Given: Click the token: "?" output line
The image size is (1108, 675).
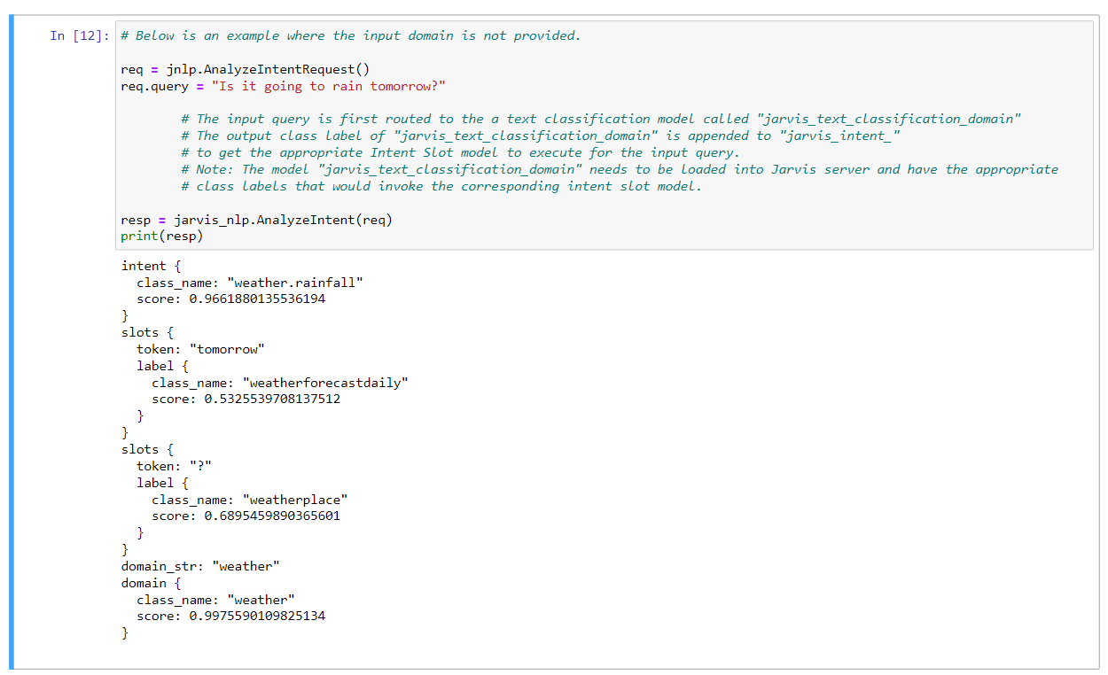Looking at the screenshot, I should pyautogui.click(x=175, y=466).
